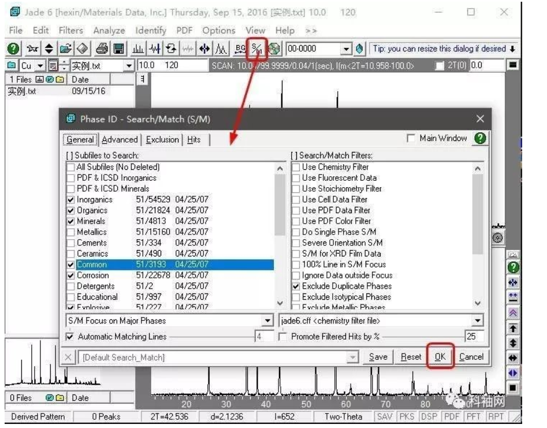
Task: Click the printer icon in the toolbar
Action: point(102,49)
